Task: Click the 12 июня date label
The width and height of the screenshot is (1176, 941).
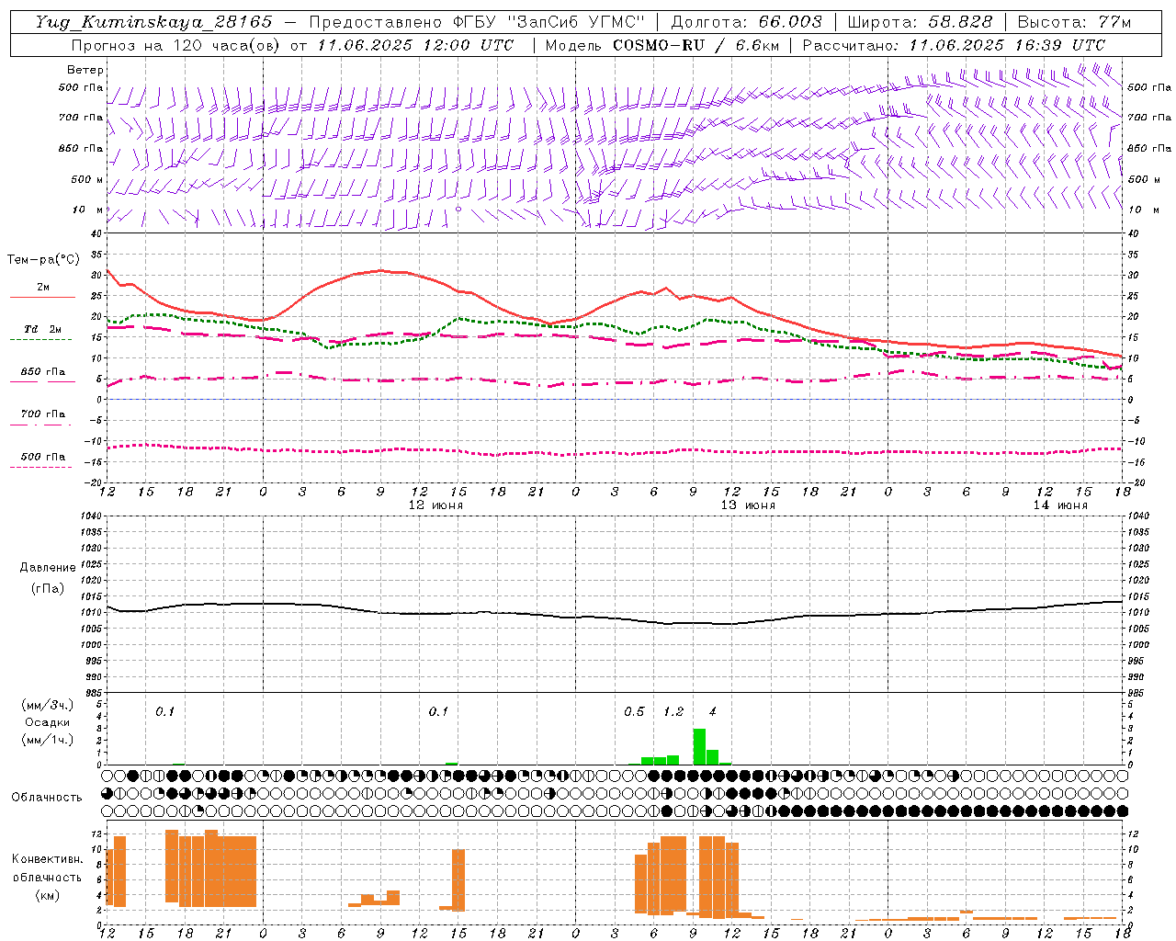Action: pyautogui.click(x=435, y=505)
